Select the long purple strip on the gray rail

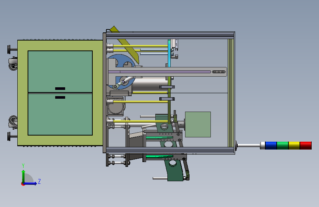pos(160,72)
